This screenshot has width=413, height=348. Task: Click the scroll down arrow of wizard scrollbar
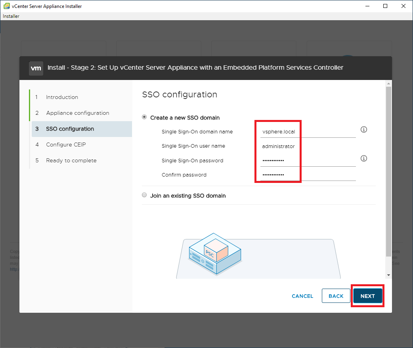click(388, 275)
